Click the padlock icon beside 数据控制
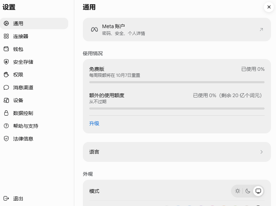276x206 pixels. tap(6, 113)
